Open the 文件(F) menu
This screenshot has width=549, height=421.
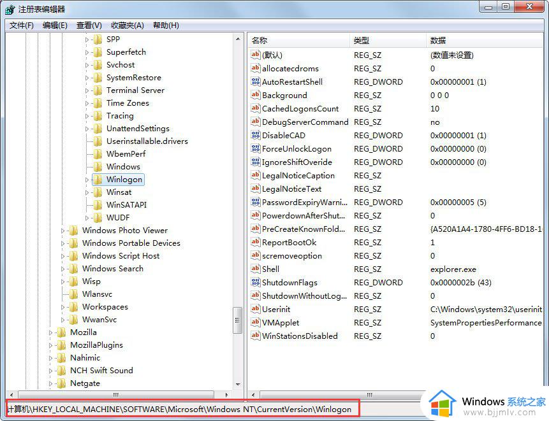point(21,25)
